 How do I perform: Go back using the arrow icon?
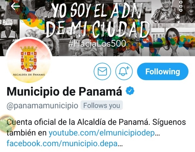pos(15,6)
